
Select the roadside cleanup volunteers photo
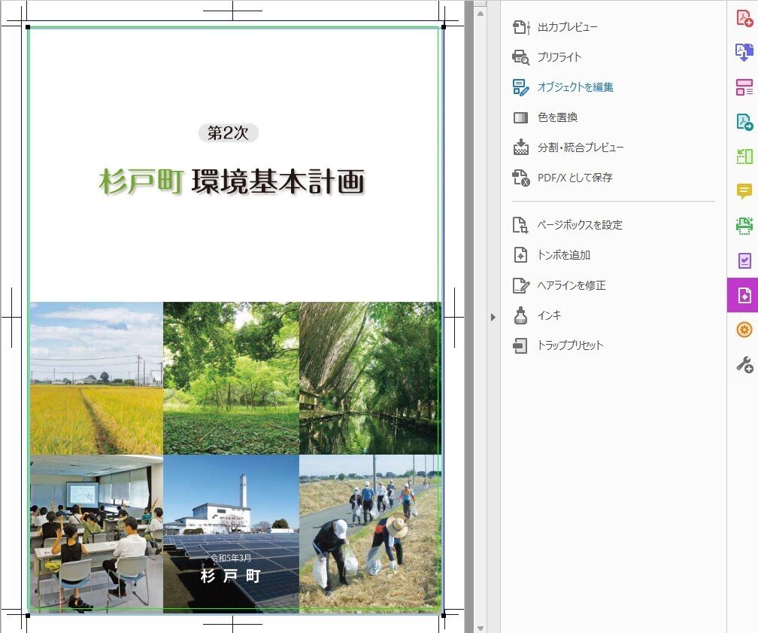pyautogui.click(x=370, y=534)
